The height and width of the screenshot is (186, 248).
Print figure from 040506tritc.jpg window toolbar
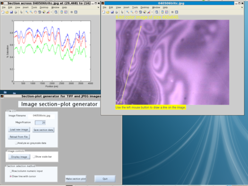pyautogui.click(x=116, y=12)
